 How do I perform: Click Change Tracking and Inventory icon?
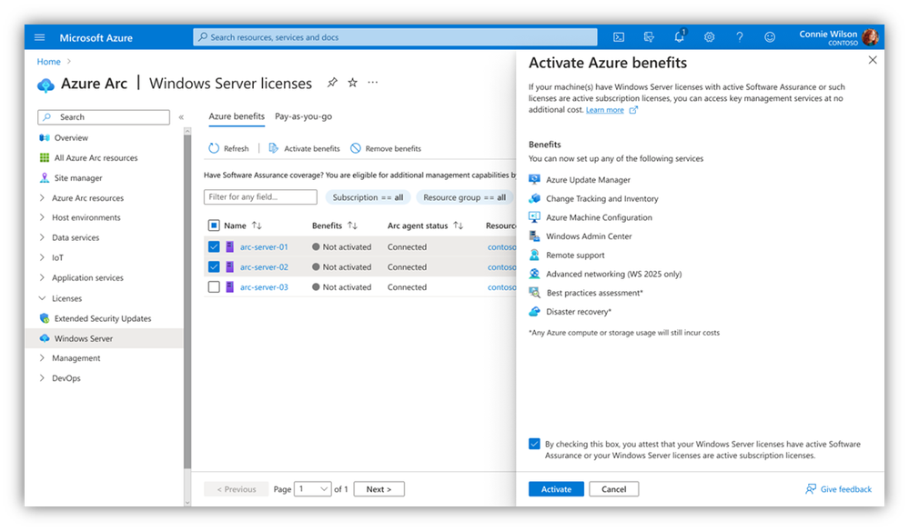(x=534, y=198)
